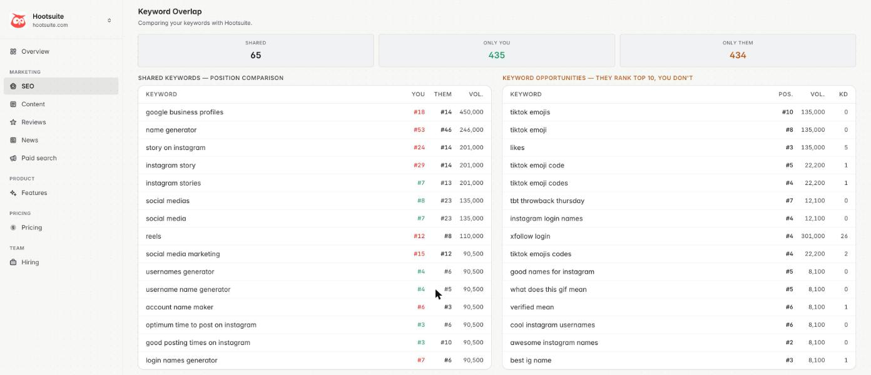Click the Hiring briefcase icon
Viewport: 871px width, 375px height.
[x=13, y=262]
